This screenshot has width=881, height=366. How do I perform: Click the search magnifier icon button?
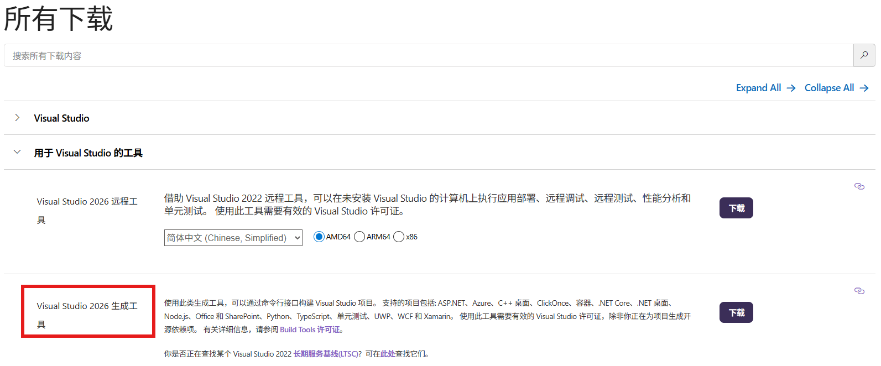pyautogui.click(x=864, y=55)
